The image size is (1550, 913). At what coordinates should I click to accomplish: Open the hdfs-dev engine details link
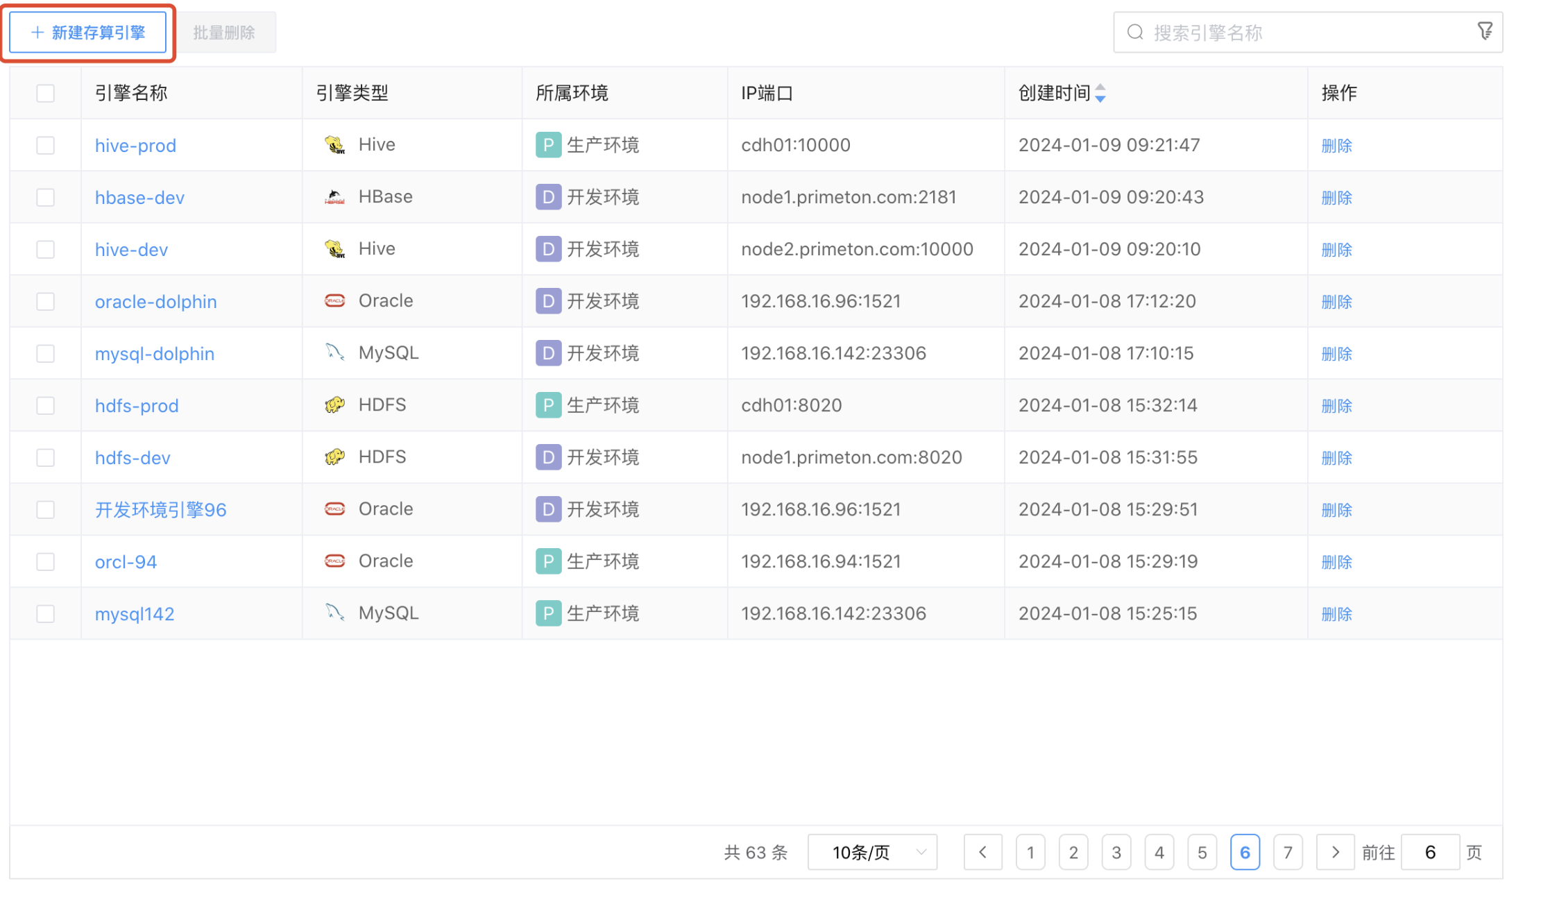[x=133, y=457]
